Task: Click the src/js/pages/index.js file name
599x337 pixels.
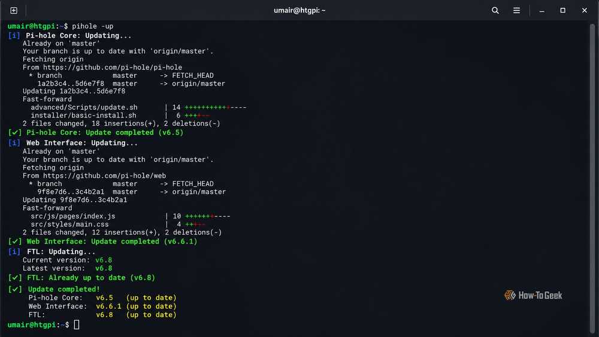Action: (x=73, y=216)
